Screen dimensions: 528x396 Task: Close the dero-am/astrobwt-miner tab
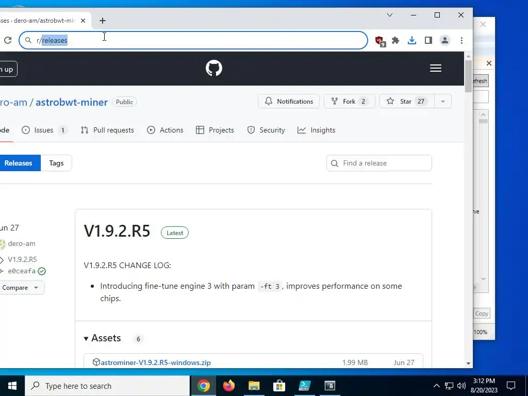(83, 21)
